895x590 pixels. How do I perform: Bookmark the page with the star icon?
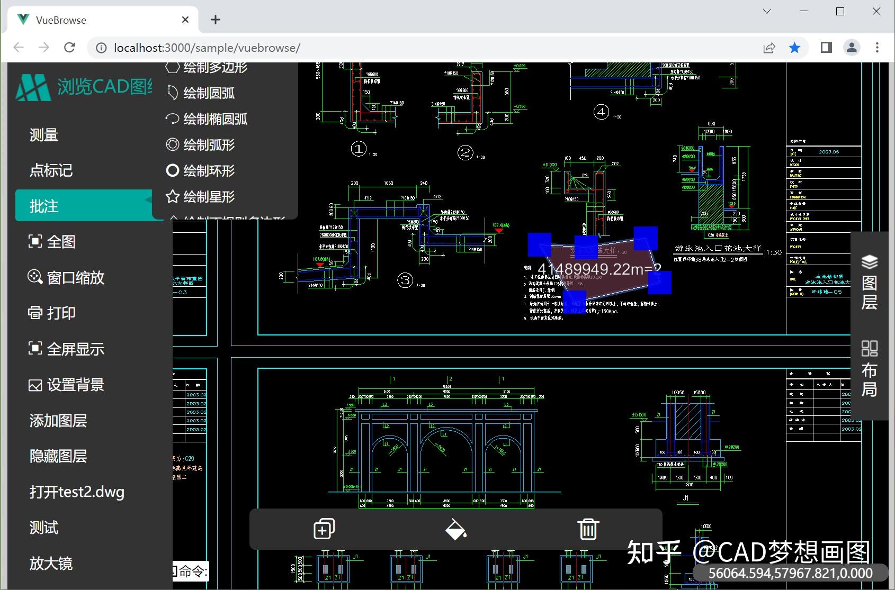[794, 47]
